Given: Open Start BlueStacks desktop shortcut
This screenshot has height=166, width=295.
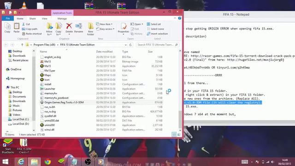Looking at the screenshot, I should click(x=8, y=146).
